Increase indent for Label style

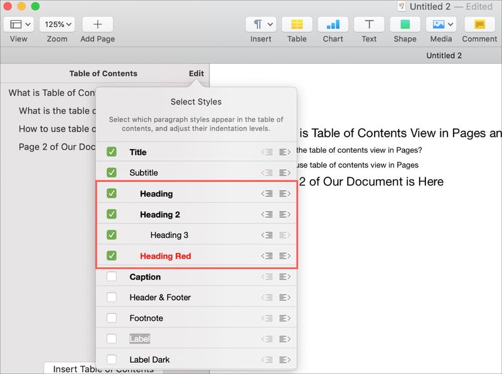pyautogui.click(x=285, y=339)
